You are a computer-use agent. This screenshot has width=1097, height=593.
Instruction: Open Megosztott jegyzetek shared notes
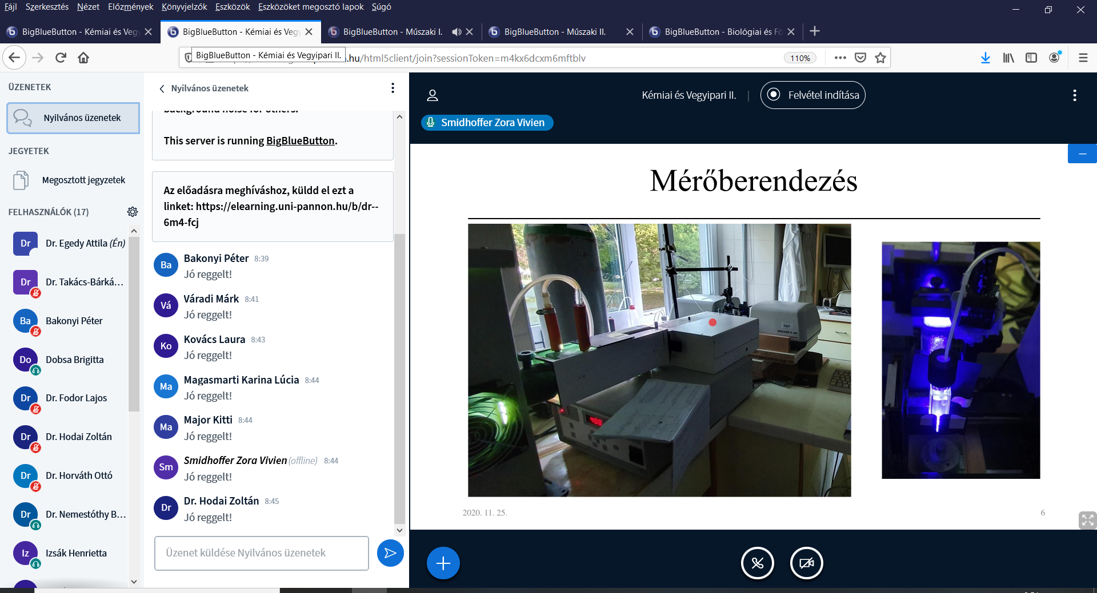(83, 180)
